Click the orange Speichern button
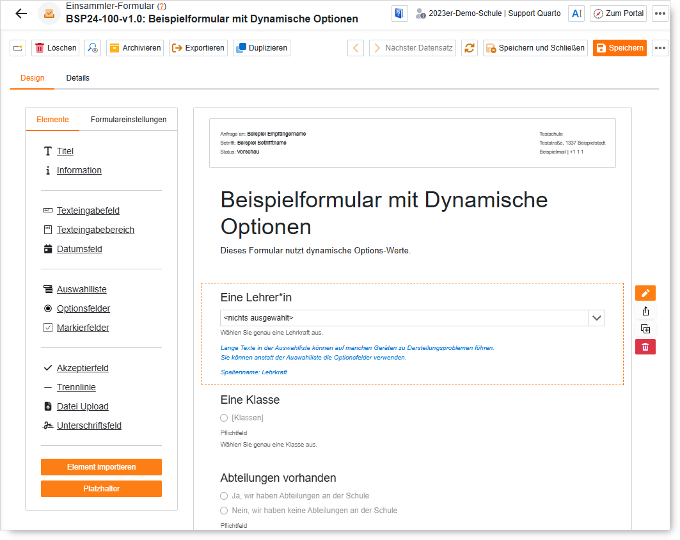The image size is (680, 540). click(619, 48)
